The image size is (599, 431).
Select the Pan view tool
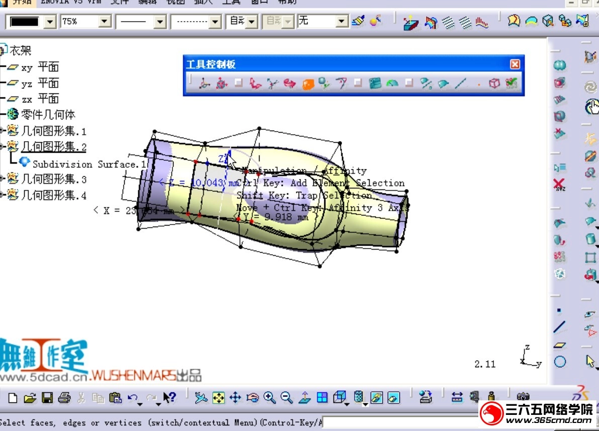235,398
